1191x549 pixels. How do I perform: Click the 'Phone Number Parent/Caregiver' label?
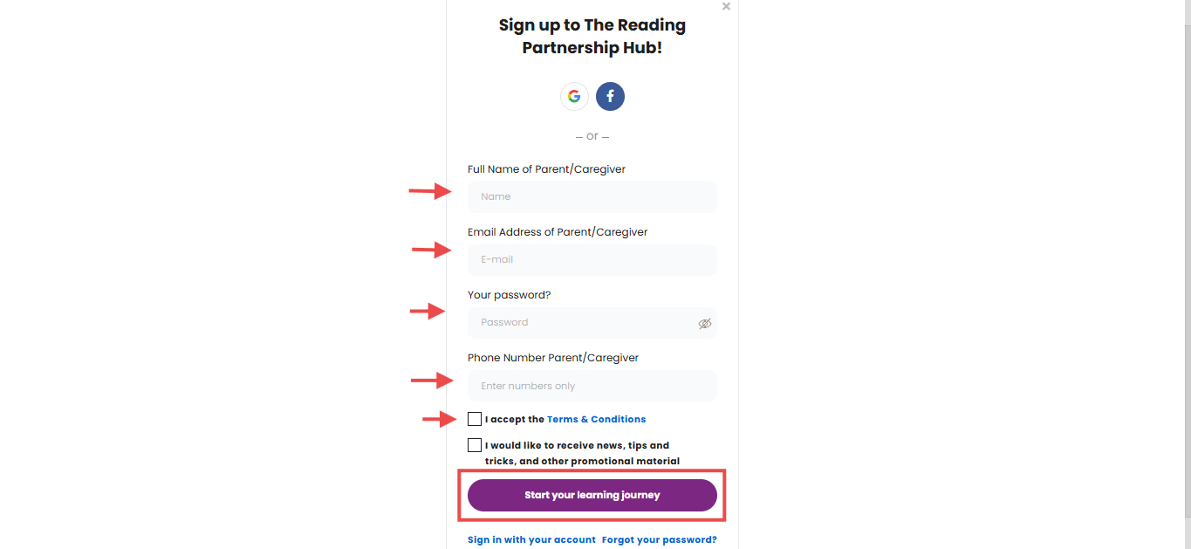coord(553,358)
